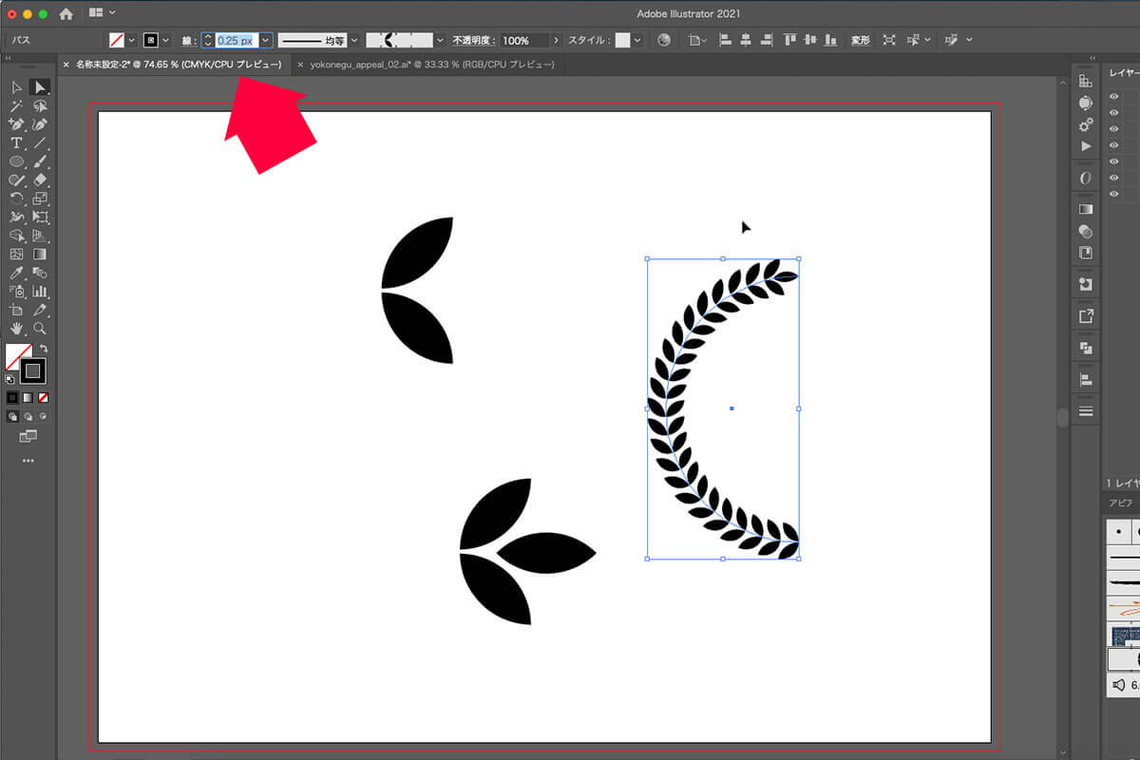The height and width of the screenshot is (760, 1140).
Task: Click horizontal align center icon
Action: click(746, 41)
